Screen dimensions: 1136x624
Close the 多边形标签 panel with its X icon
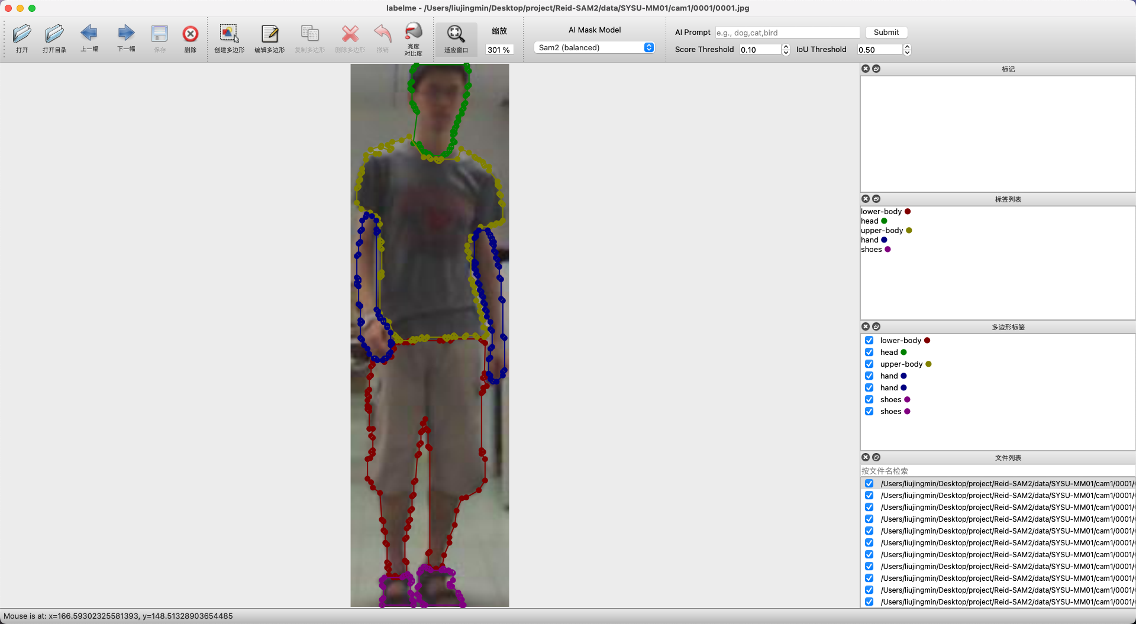coord(866,326)
